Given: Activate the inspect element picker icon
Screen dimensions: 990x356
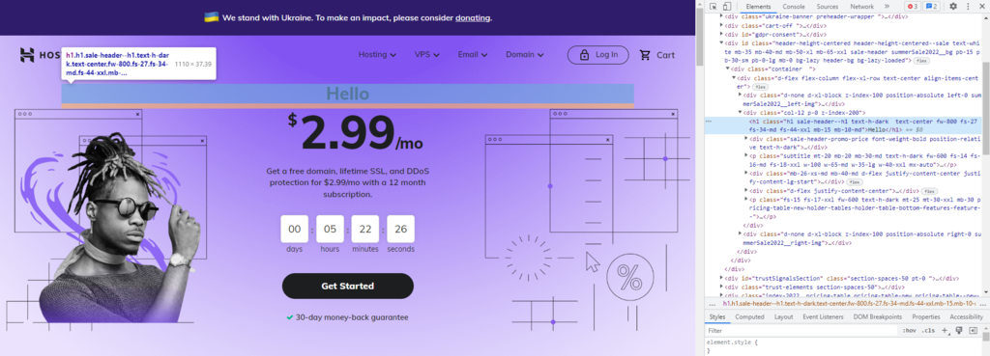Looking at the screenshot, I should click(713, 7).
